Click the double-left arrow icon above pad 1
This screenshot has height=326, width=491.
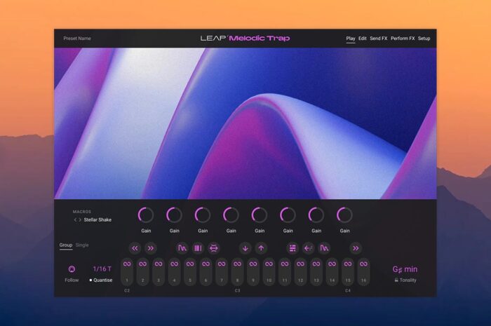[x=135, y=248]
